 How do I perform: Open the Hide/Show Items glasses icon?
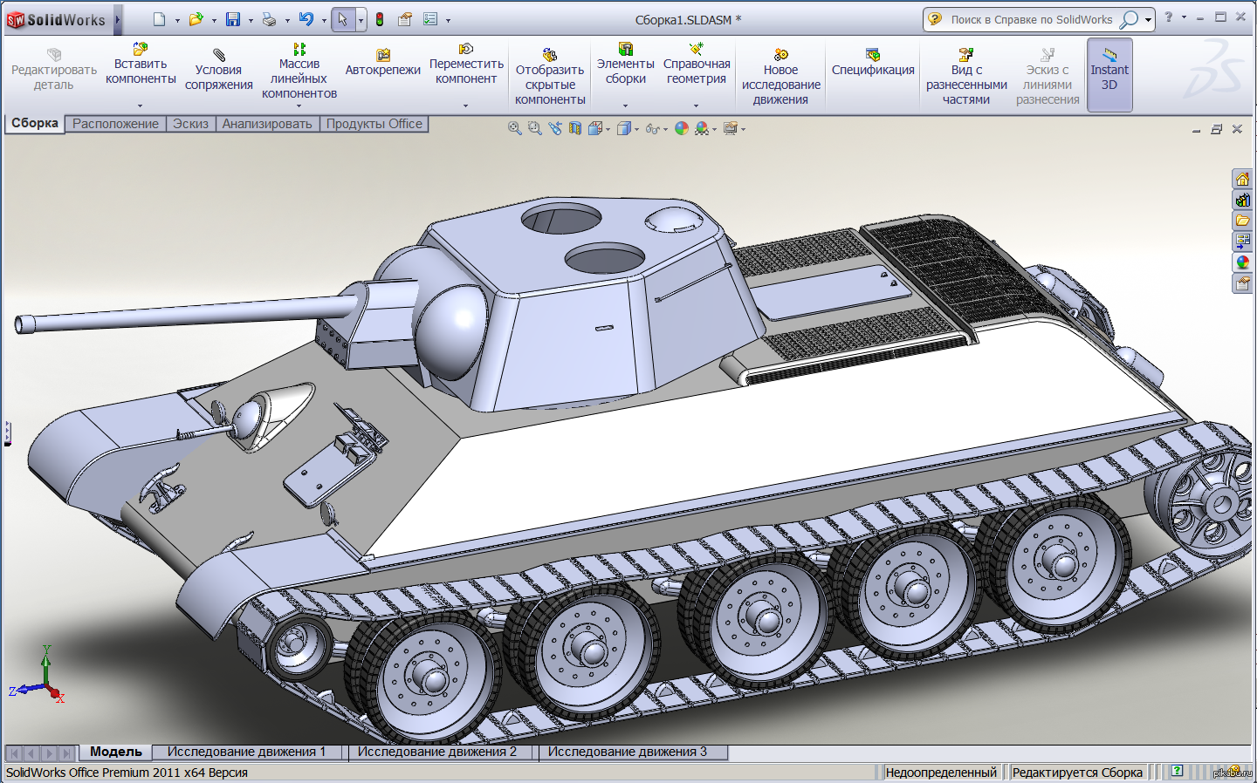[x=652, y=128]
